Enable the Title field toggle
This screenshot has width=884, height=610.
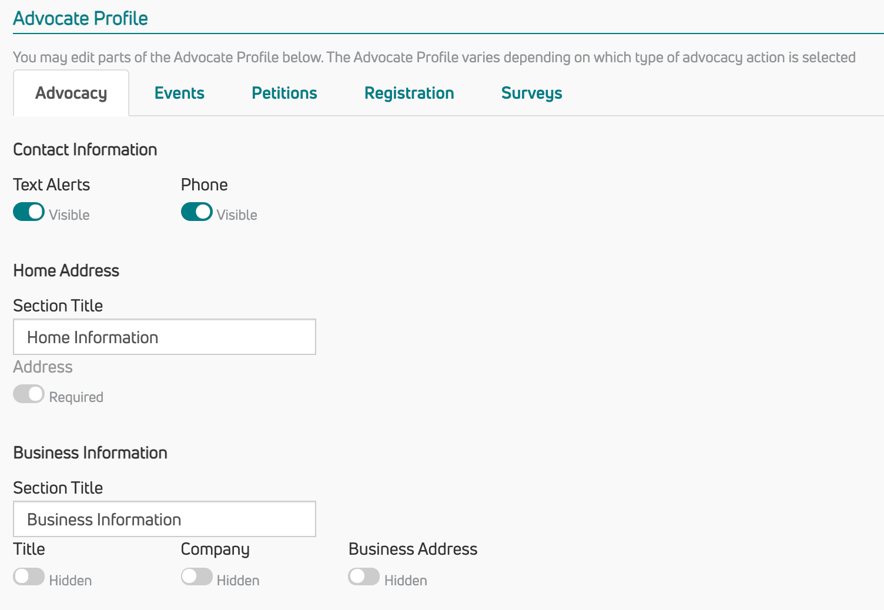point(29,577)
